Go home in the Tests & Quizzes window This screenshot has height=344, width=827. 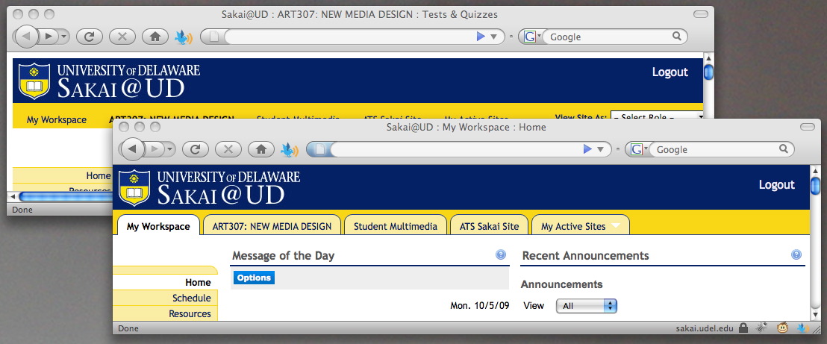click(155, 37)
